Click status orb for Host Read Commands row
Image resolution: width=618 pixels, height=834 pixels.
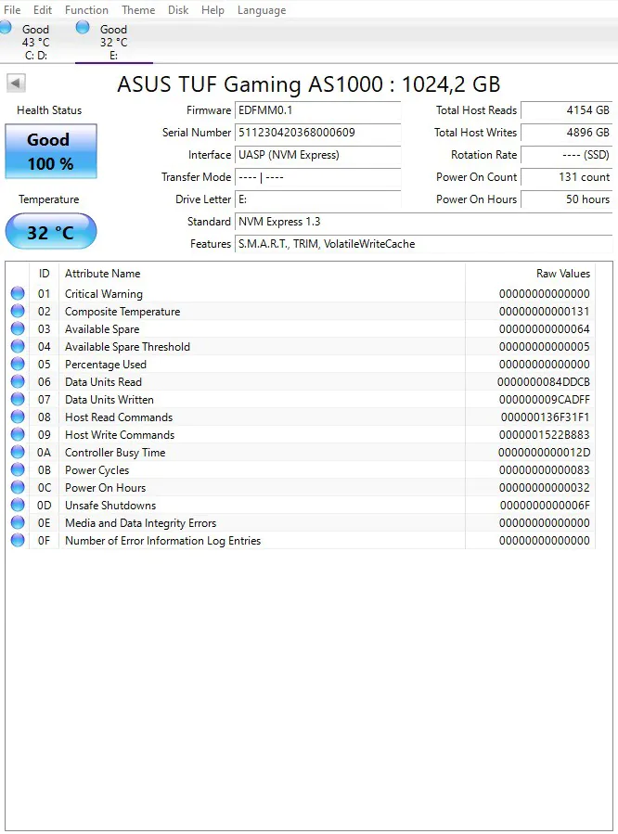[x=18, y=417]
